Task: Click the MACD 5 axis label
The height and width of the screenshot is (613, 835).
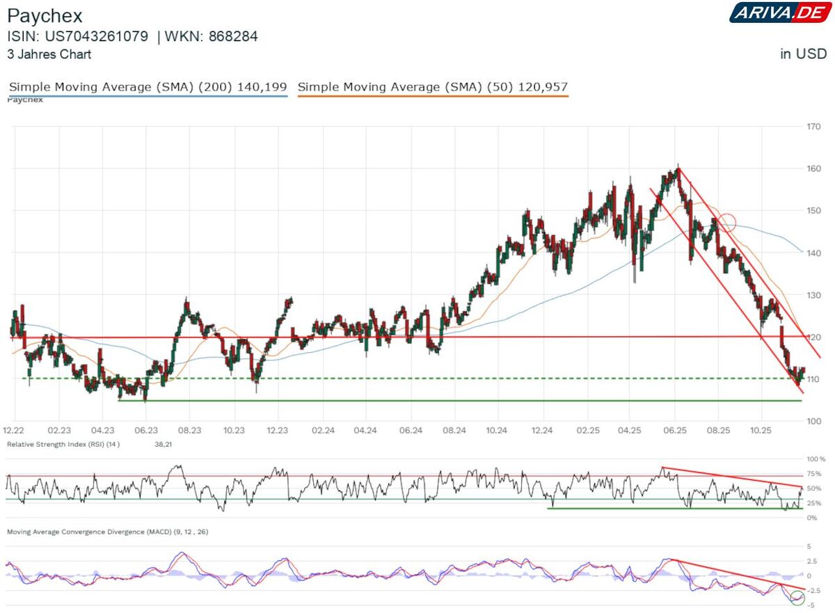Action: (809, 546)
